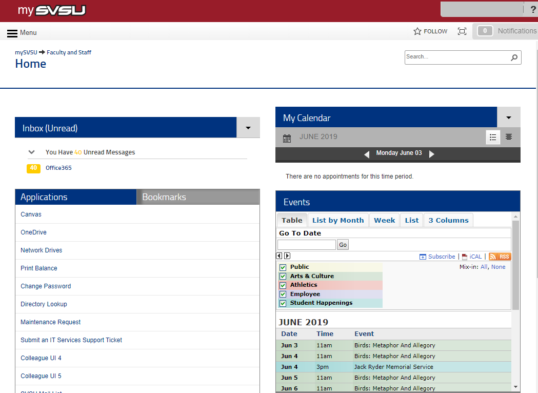Select the List by Month tab
The width and height of the screenshot is (538, 393).
(338, 220)
